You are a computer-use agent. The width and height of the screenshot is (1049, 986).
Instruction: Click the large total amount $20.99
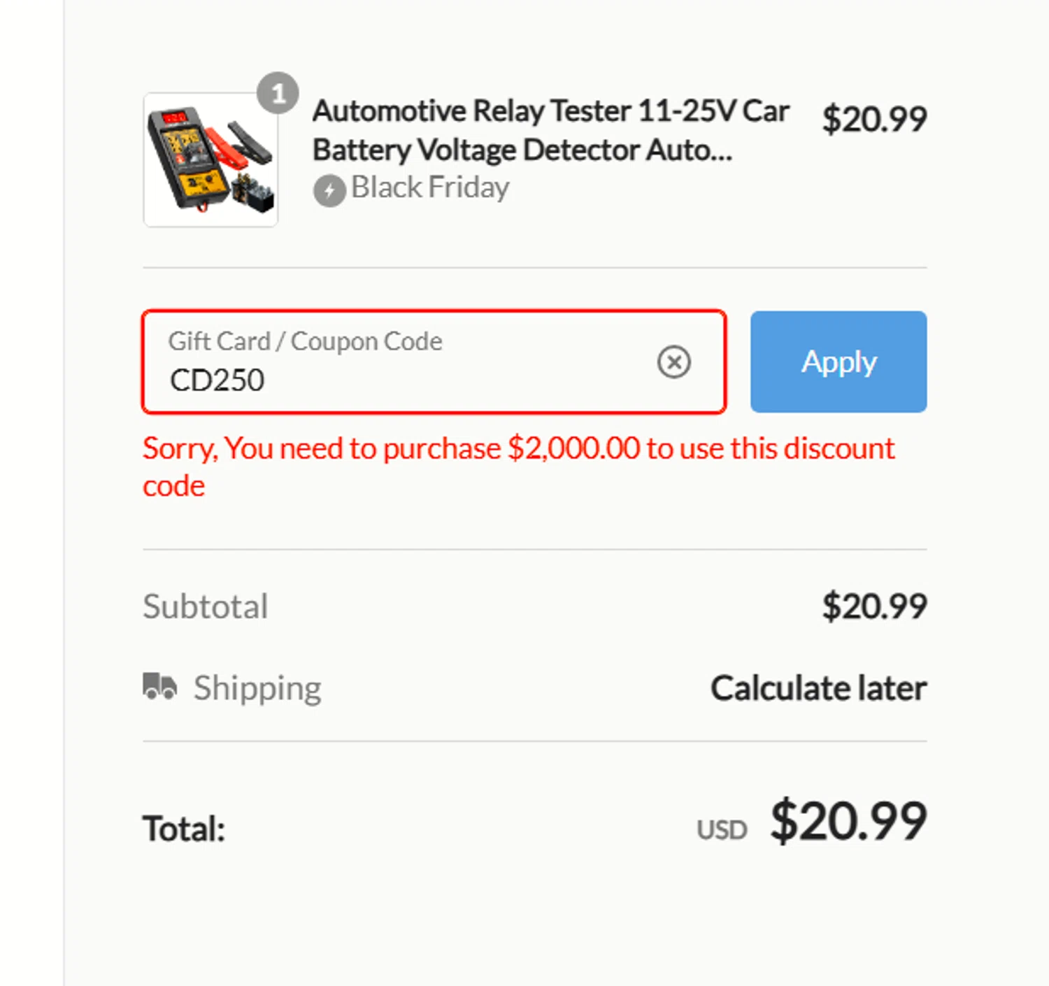(x=848, y=821)
